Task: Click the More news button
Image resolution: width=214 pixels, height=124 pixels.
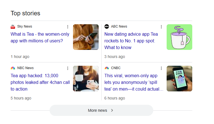Action: (x=101, y=110)
